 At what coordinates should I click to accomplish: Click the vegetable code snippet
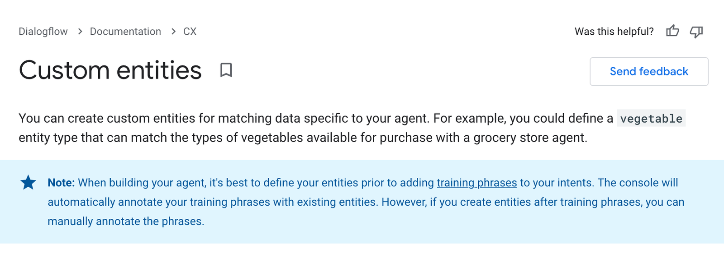[651, 119]
